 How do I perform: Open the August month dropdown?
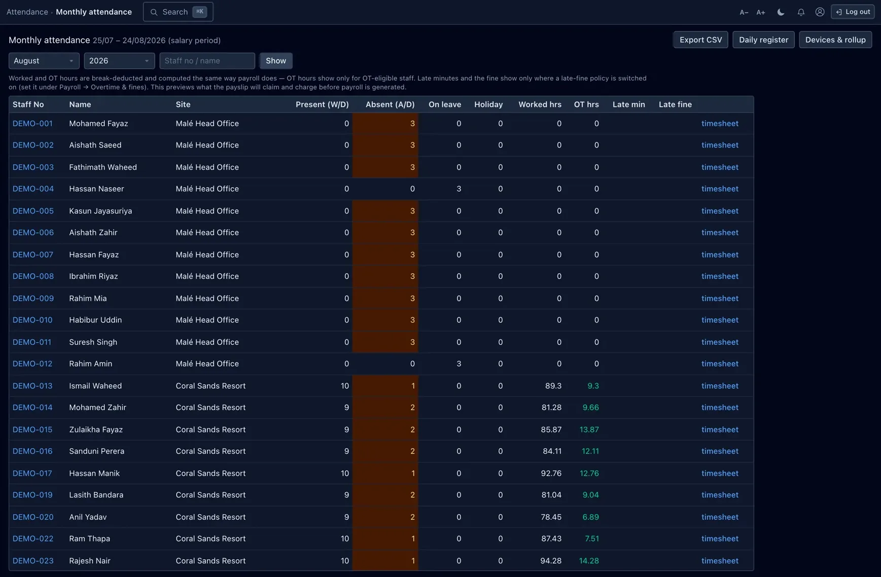click(44, 61)
